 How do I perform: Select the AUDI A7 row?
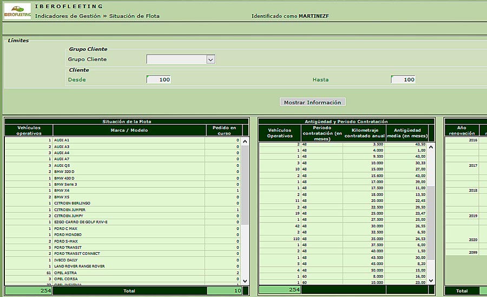[122, 159]
